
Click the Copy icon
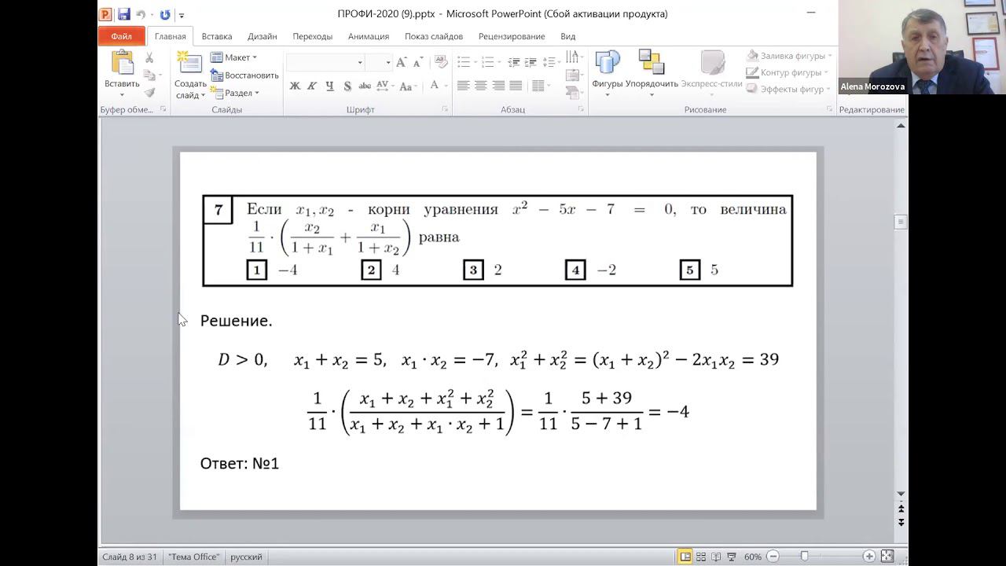(149, 75)
